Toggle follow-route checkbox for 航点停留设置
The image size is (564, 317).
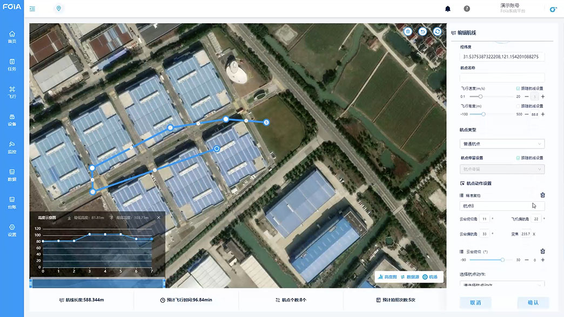(518, 158)
